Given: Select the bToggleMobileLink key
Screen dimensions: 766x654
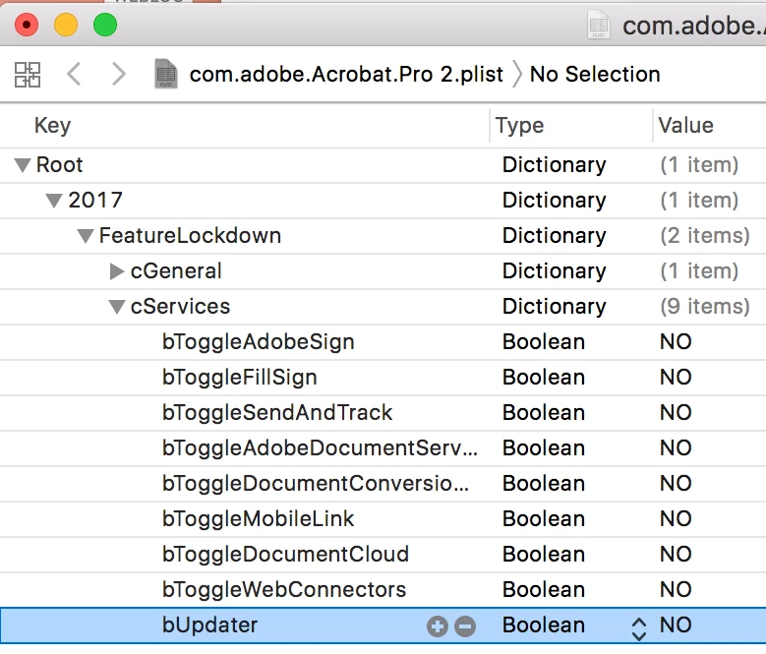Looking at the screenshot, I should point(258,519).
